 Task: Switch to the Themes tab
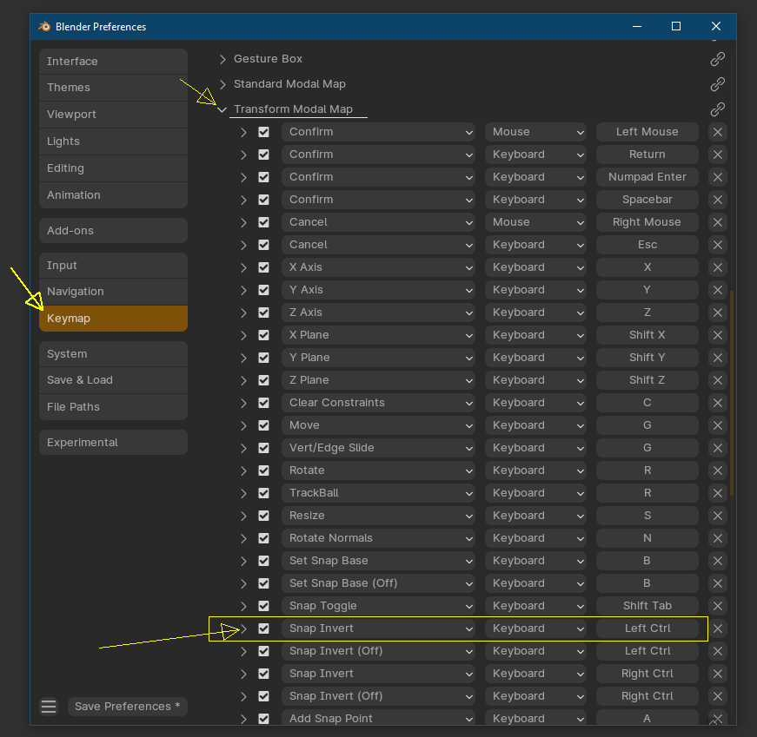point(114,88)
